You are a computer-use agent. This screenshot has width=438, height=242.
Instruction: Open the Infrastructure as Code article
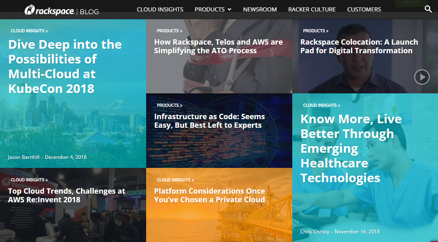(209, 121)
